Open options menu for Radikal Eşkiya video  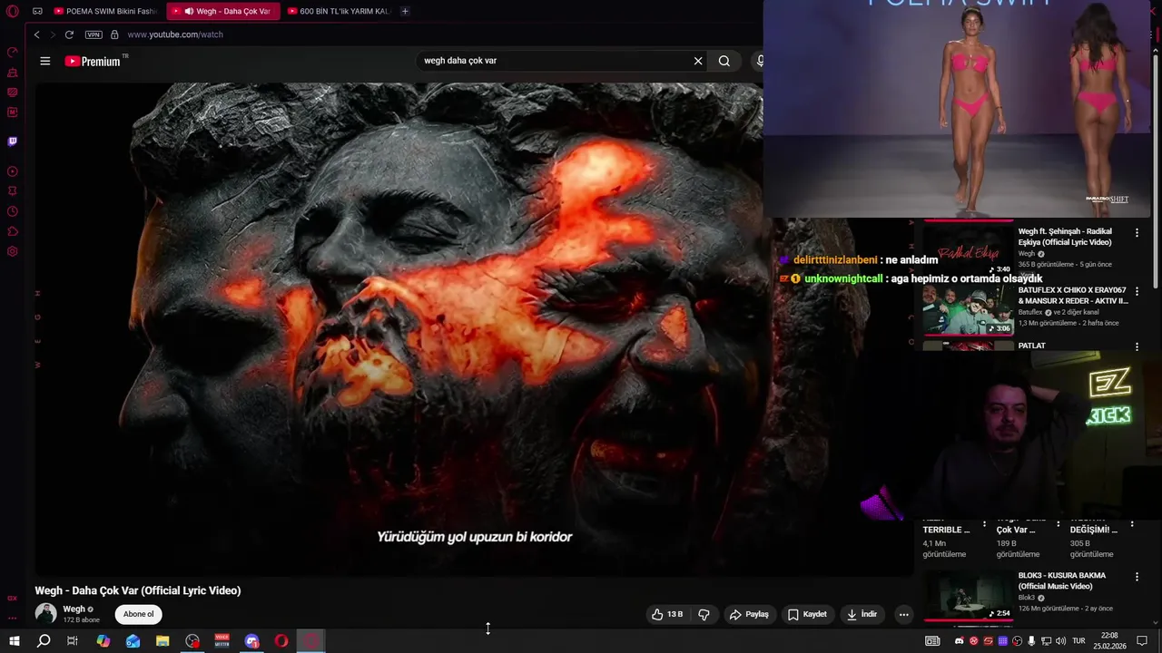[x=1137, y=233]
